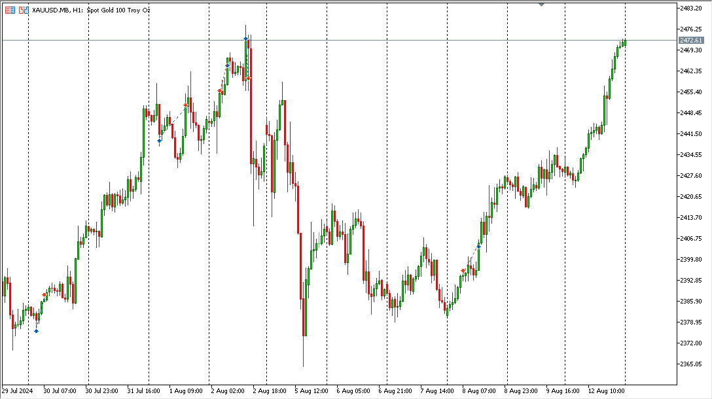Click the 2420.65 price scale label
Image resolution: width=712 pixels, height=399 pixels.
point(690,196)
